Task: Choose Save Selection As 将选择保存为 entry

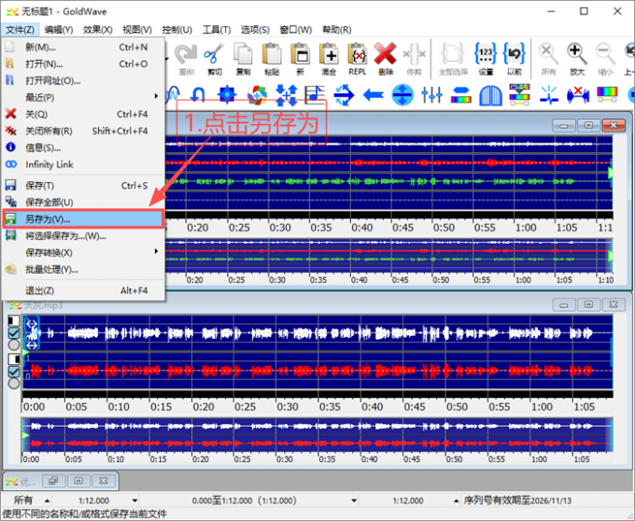Action: [x=83, y=236]
